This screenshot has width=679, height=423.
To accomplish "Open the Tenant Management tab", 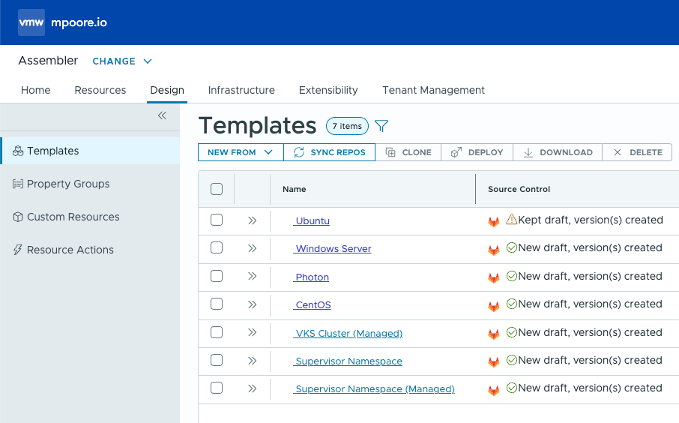I will (433, 90).
